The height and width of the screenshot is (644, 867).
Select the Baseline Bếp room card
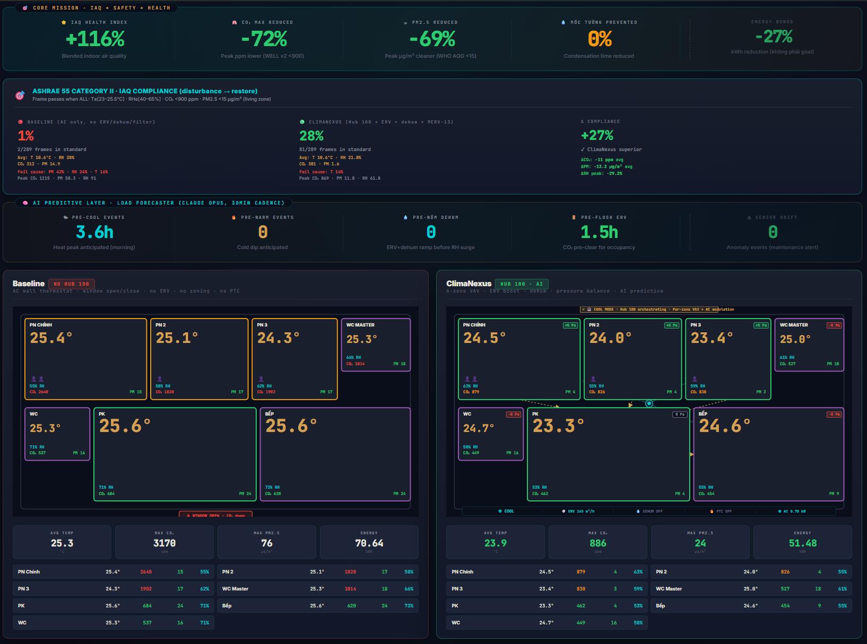coord(335,454)
